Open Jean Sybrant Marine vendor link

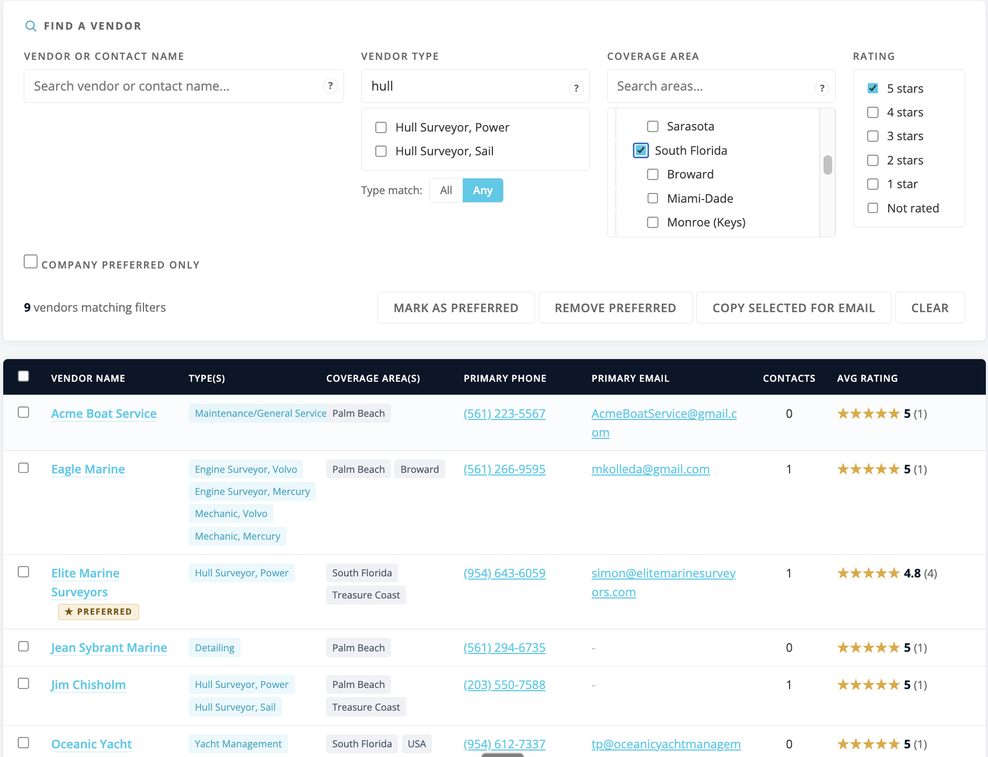109,648
